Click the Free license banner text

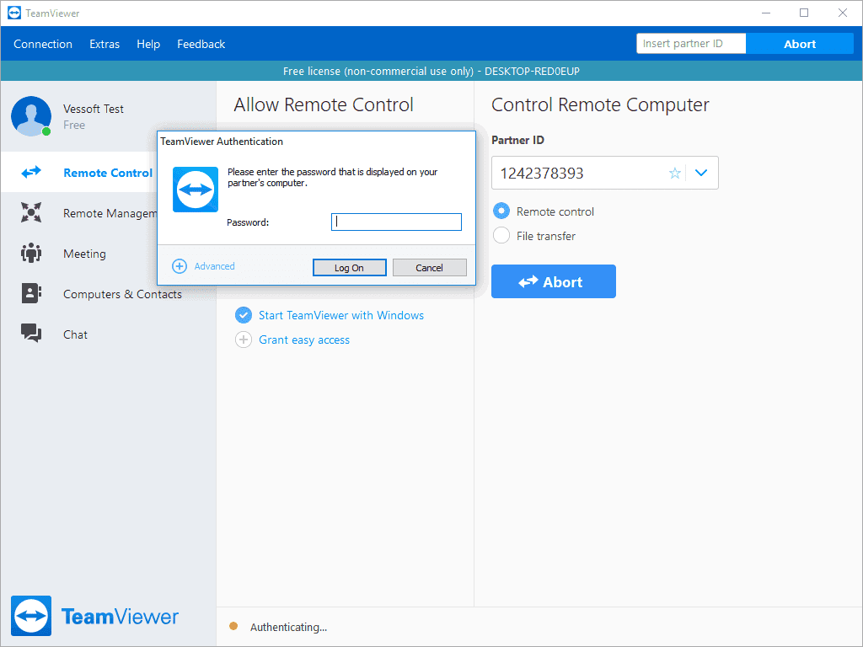(x=431, y=71)
